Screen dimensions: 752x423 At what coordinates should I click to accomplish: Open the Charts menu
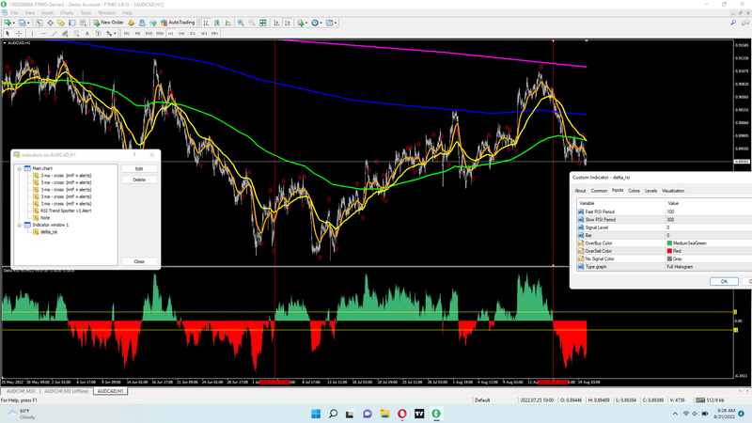click(67, 12)
